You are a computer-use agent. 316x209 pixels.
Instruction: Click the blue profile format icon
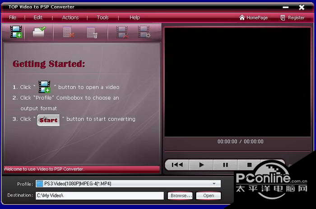point(40,183)
